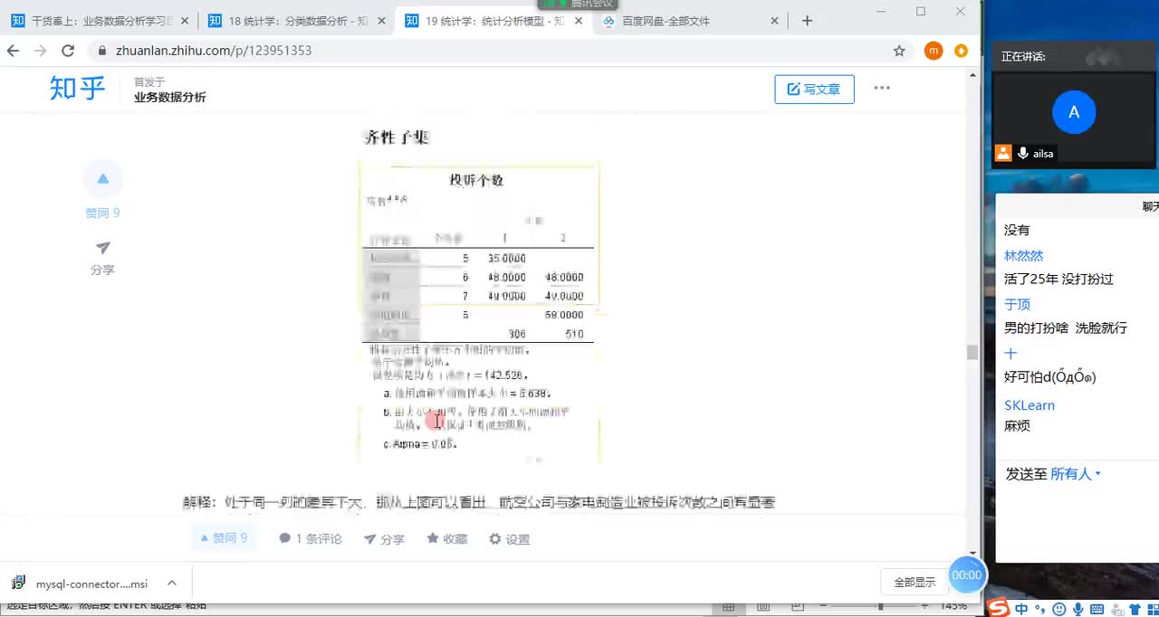Click sender name 于顶 in chat
Screen dimensions: 1159x617
[1017, 305]
